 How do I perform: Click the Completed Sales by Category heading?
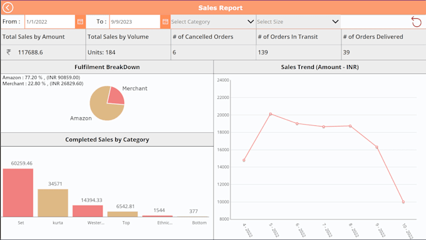click(x=107, y=140)
